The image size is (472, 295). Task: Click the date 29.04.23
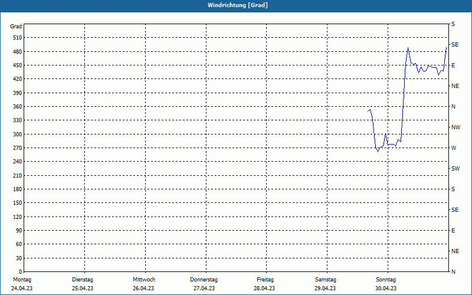(x=325, y=289)
